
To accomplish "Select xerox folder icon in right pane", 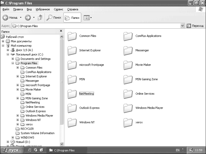I will (128, 123).
